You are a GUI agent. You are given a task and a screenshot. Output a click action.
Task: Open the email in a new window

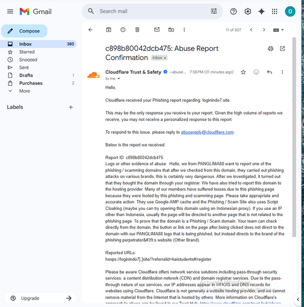pyautogui.click(x=283, y=49)
